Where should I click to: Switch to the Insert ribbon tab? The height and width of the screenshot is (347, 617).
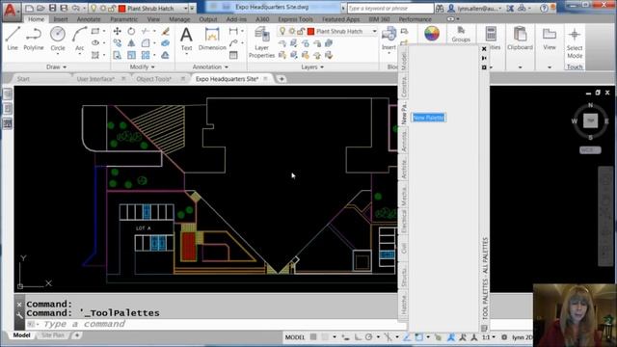click(61, 19)
